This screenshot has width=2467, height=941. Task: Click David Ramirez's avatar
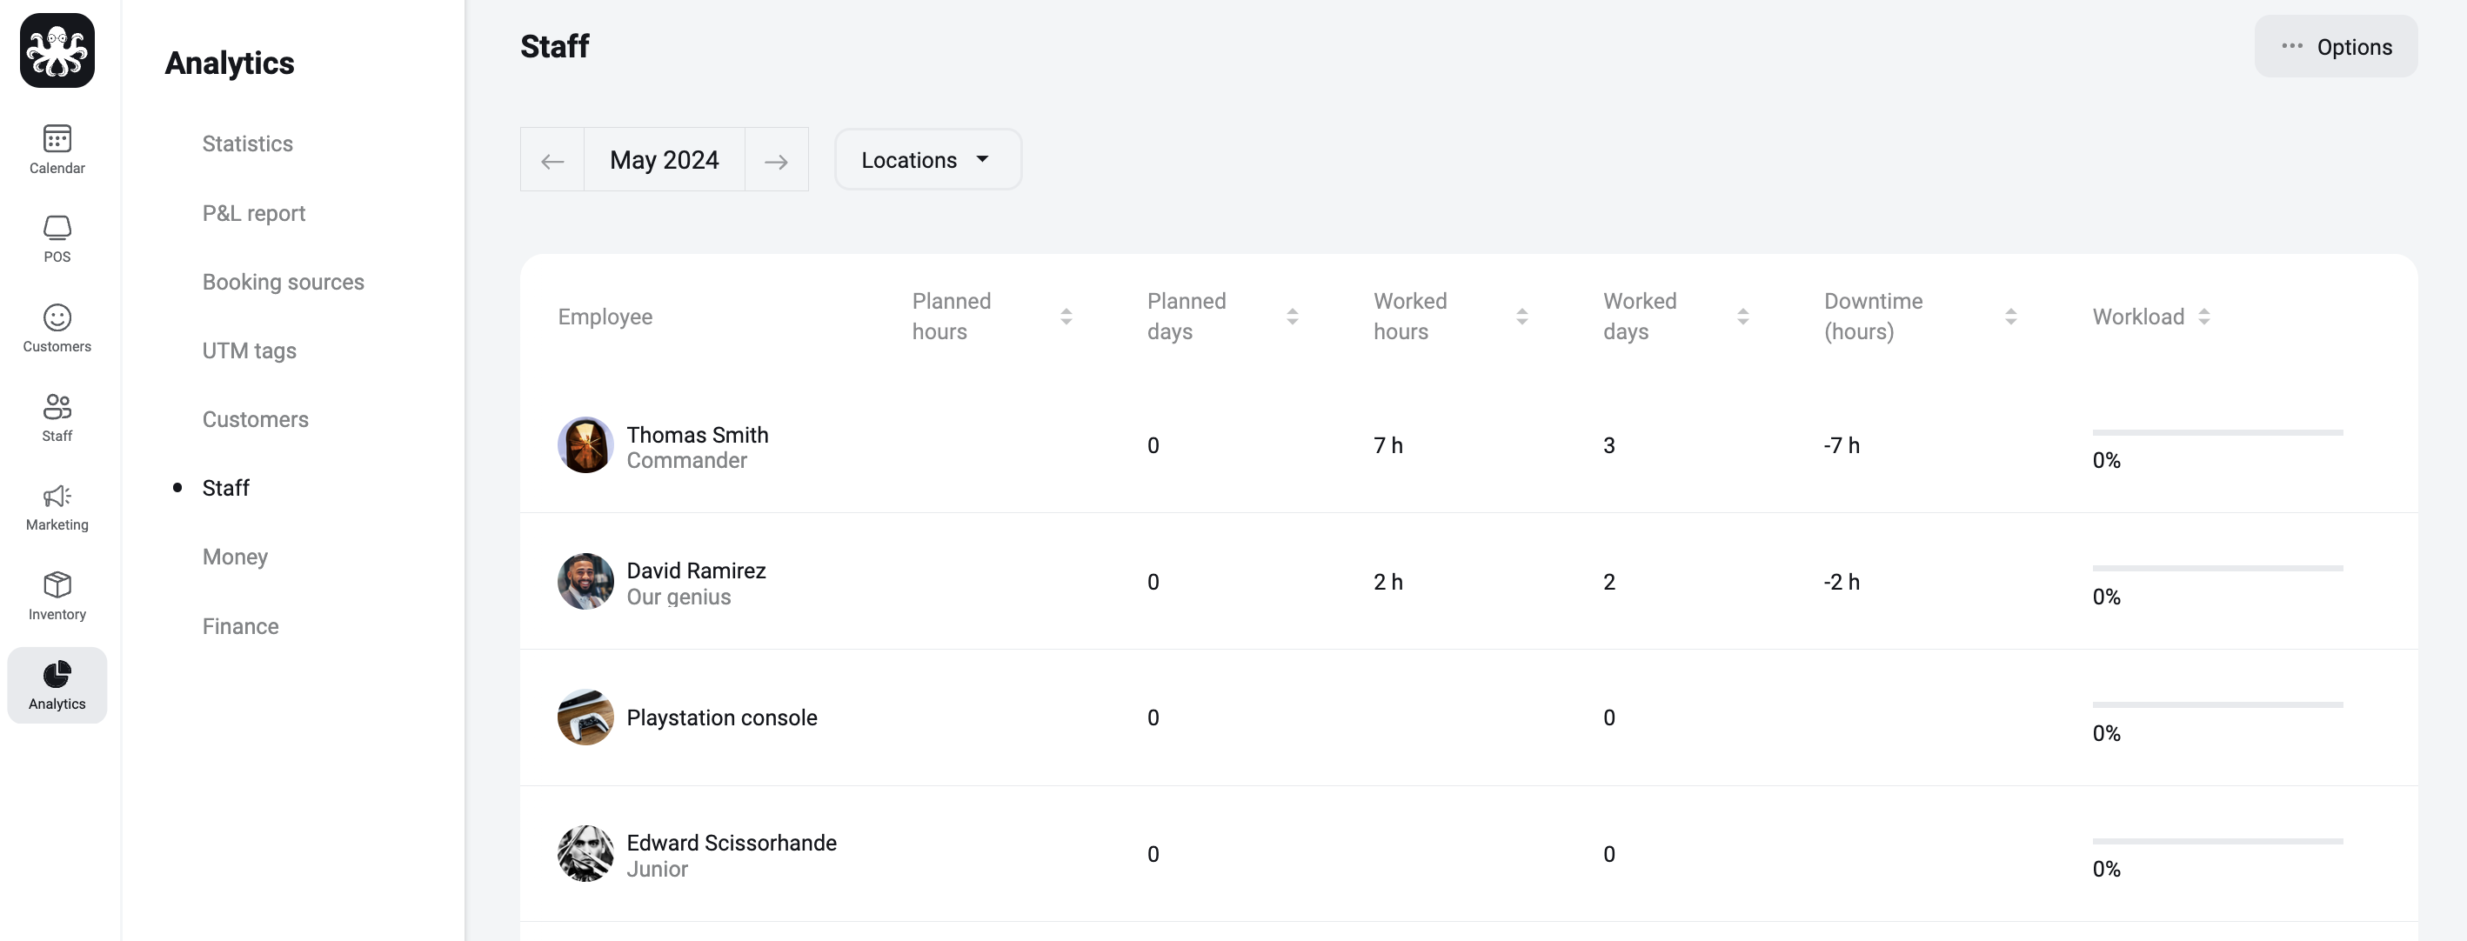(x=585, y=581)
